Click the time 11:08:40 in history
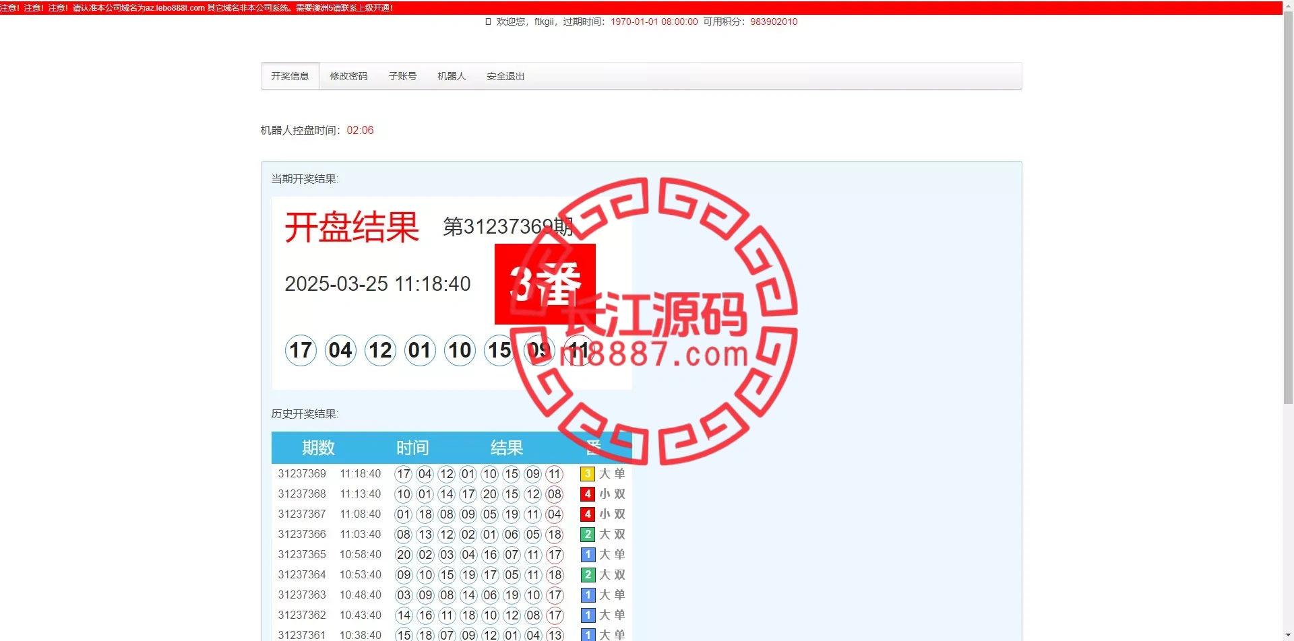This screenshot has width=1294, height=641. (361, 514)
